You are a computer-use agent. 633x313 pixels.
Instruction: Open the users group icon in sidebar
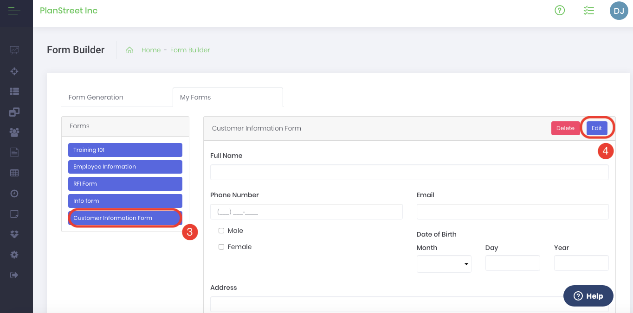[x=14, y=132]
